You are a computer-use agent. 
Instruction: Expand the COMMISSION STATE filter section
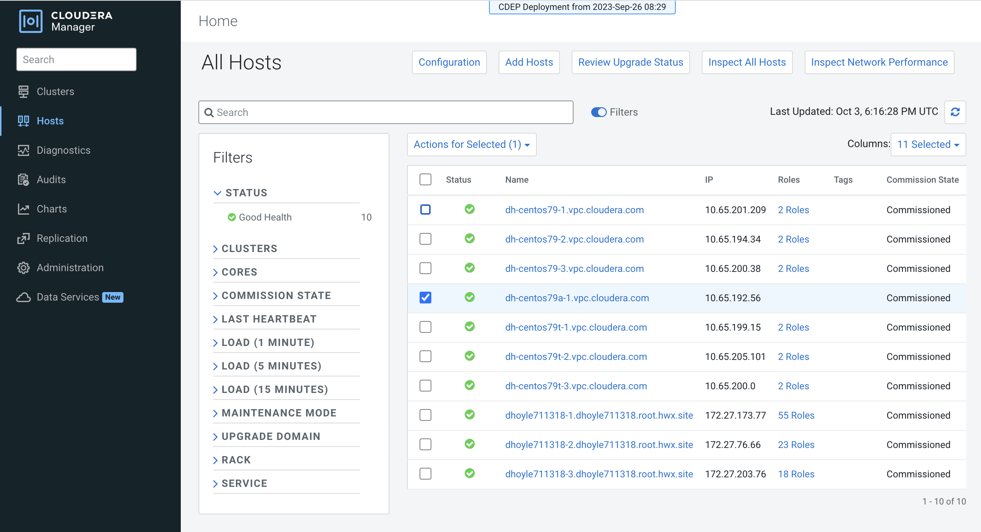click(276, 295)
